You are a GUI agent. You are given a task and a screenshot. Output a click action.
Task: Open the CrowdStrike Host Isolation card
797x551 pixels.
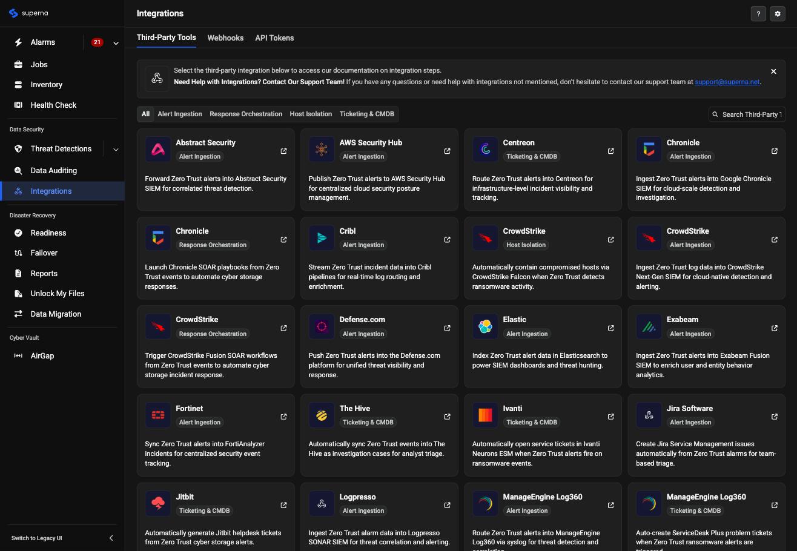(543, 258)
